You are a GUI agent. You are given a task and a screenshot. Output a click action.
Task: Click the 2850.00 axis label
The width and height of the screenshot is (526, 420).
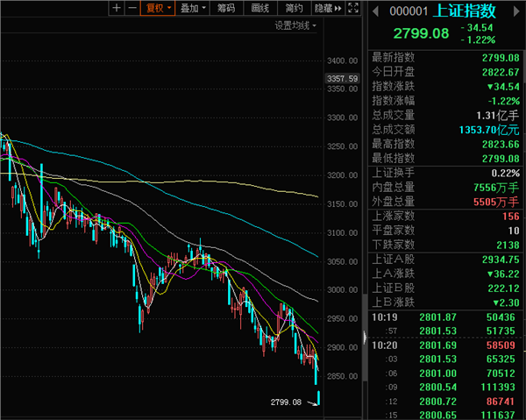click(342, 376)
